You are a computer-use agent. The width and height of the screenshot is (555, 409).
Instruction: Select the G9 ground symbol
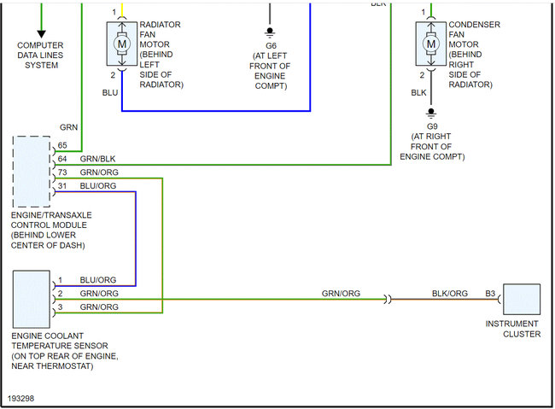(x=430, y=113)
